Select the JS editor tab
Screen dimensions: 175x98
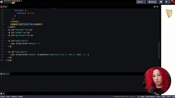[2, 94]
